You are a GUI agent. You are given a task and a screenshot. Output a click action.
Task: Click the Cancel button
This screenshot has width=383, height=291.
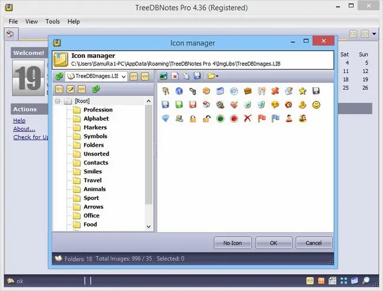click(314, 243)
